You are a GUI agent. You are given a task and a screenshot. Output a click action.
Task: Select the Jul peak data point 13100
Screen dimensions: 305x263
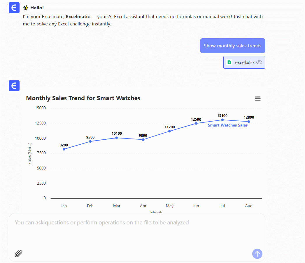222,120
